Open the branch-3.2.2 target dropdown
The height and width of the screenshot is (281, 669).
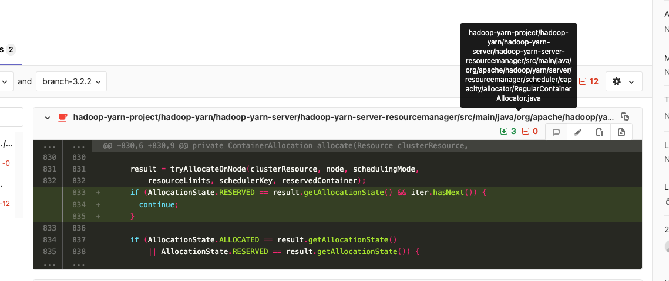point(71,81)
